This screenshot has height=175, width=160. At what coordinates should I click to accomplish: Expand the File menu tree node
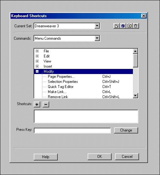[37, 51]
